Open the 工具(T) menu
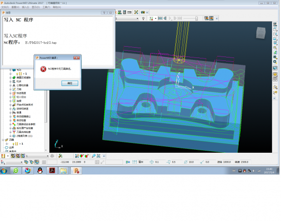The image size is (281, 221). [x=46, y=7]
